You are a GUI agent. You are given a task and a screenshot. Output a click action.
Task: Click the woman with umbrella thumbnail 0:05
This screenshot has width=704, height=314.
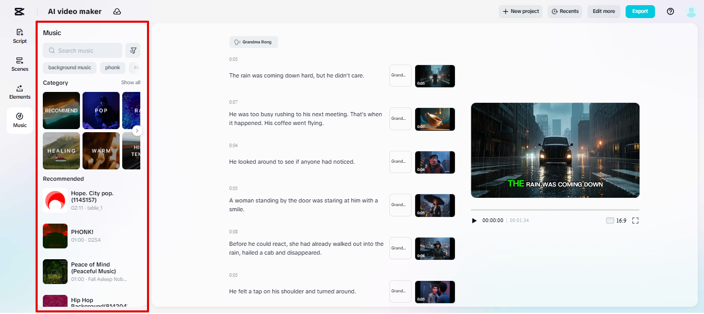tap(435, 205)
